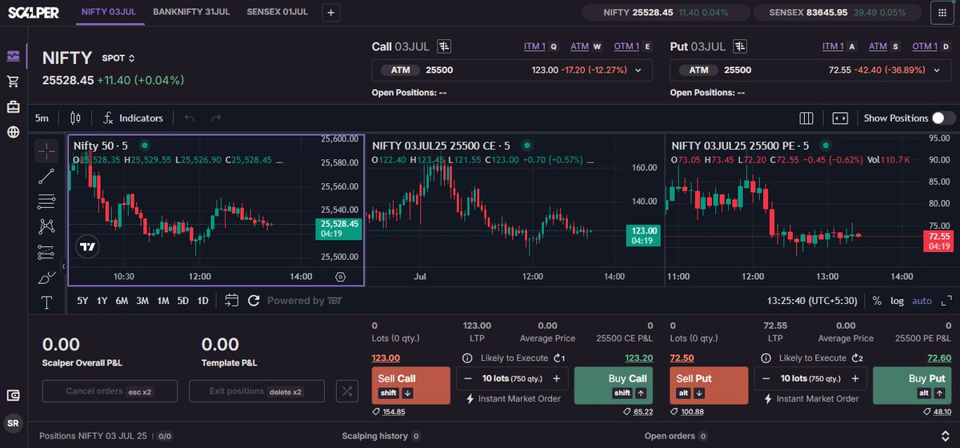This screenshot has width=960, height=448.
Task: Switch to BANKNIFTY 31JUL tab
Action: (x=191, y=12)
